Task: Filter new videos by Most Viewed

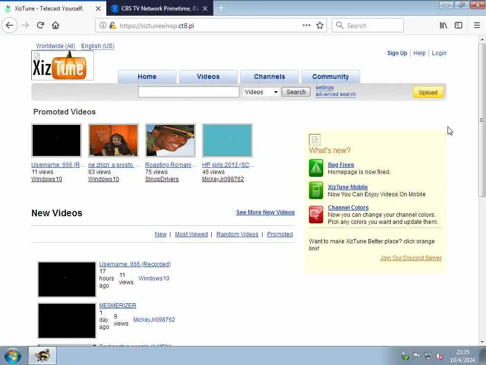Action: click(191, 234)
